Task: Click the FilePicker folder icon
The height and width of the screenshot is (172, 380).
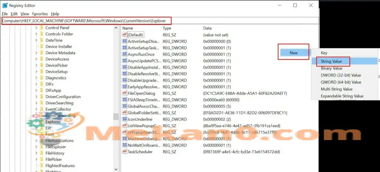Action: [41, 159]
